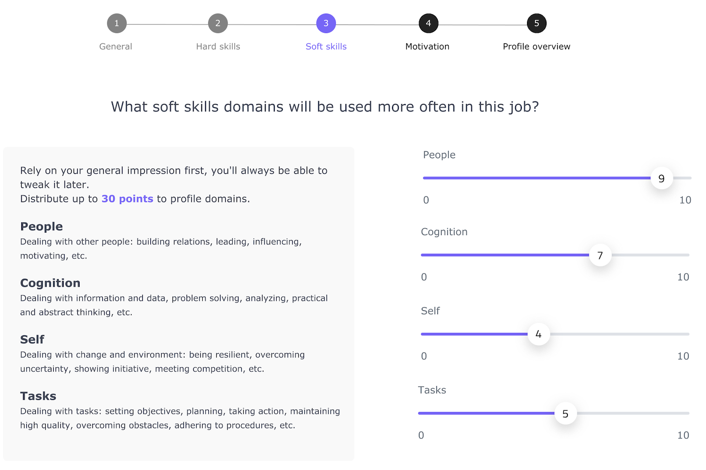Click the People slider handle showing 9
Viewport: 706px width, 470px height.
point(662,178)
